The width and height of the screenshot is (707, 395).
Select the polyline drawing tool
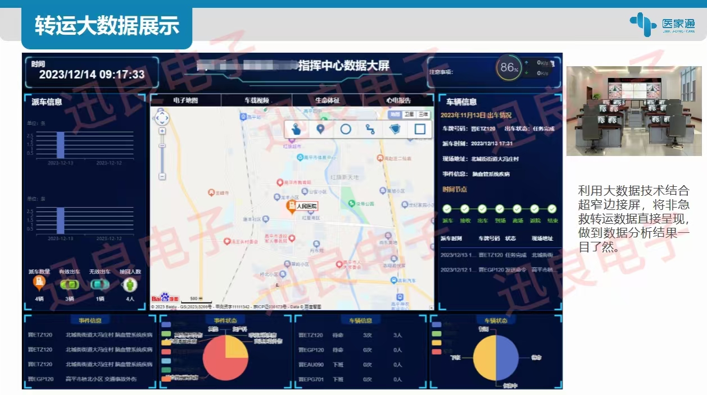point(370,129)
